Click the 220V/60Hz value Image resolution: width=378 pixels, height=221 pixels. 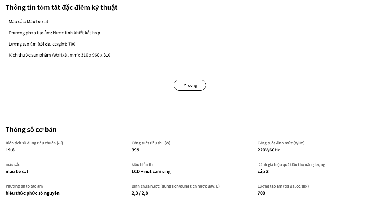(x=269, y=150)
